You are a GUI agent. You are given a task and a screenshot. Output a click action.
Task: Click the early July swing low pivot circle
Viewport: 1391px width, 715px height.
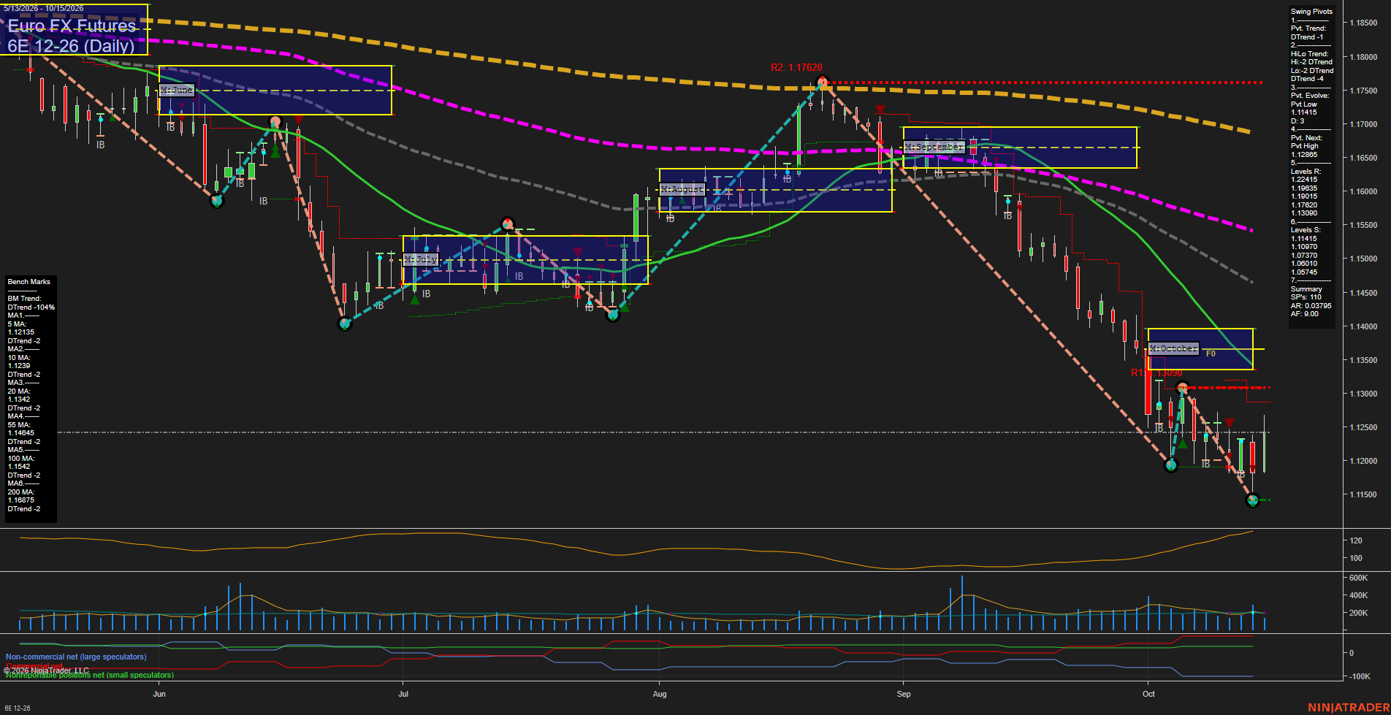(345, 324)
